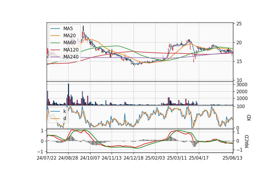Click the MA60 legend label
This screenshot has height=186, width=259.
pyautogui.click(x=69, y=43)
